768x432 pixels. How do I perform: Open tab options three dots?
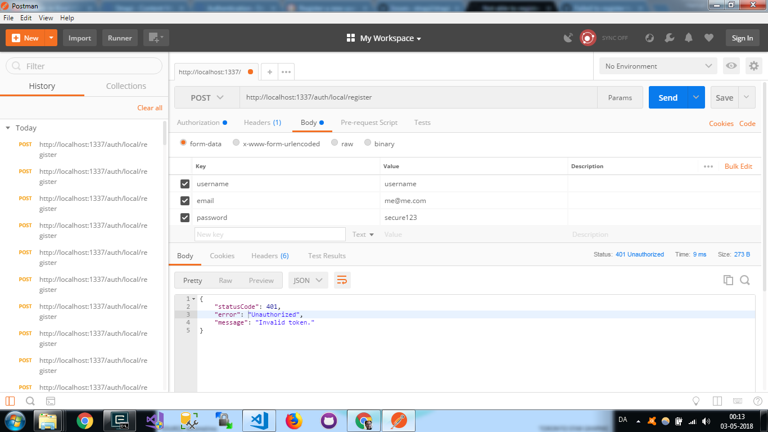click(x=286, y=72)
